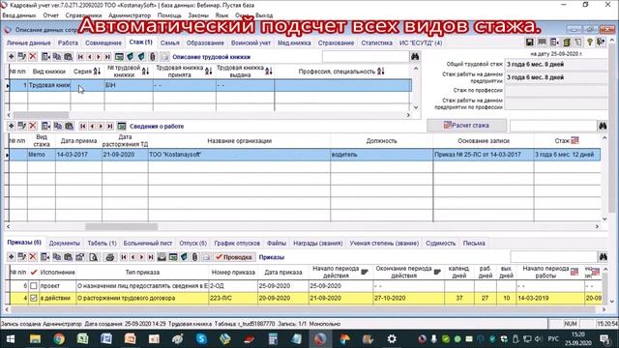Viewport: 619px width, 348px height.
Task: Select Трудовая книжка row in top grid
Action: tap(211, 85)
